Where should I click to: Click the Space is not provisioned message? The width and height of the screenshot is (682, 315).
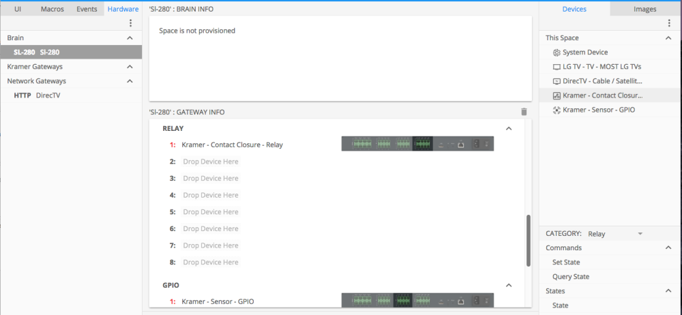tap(197, 31)
